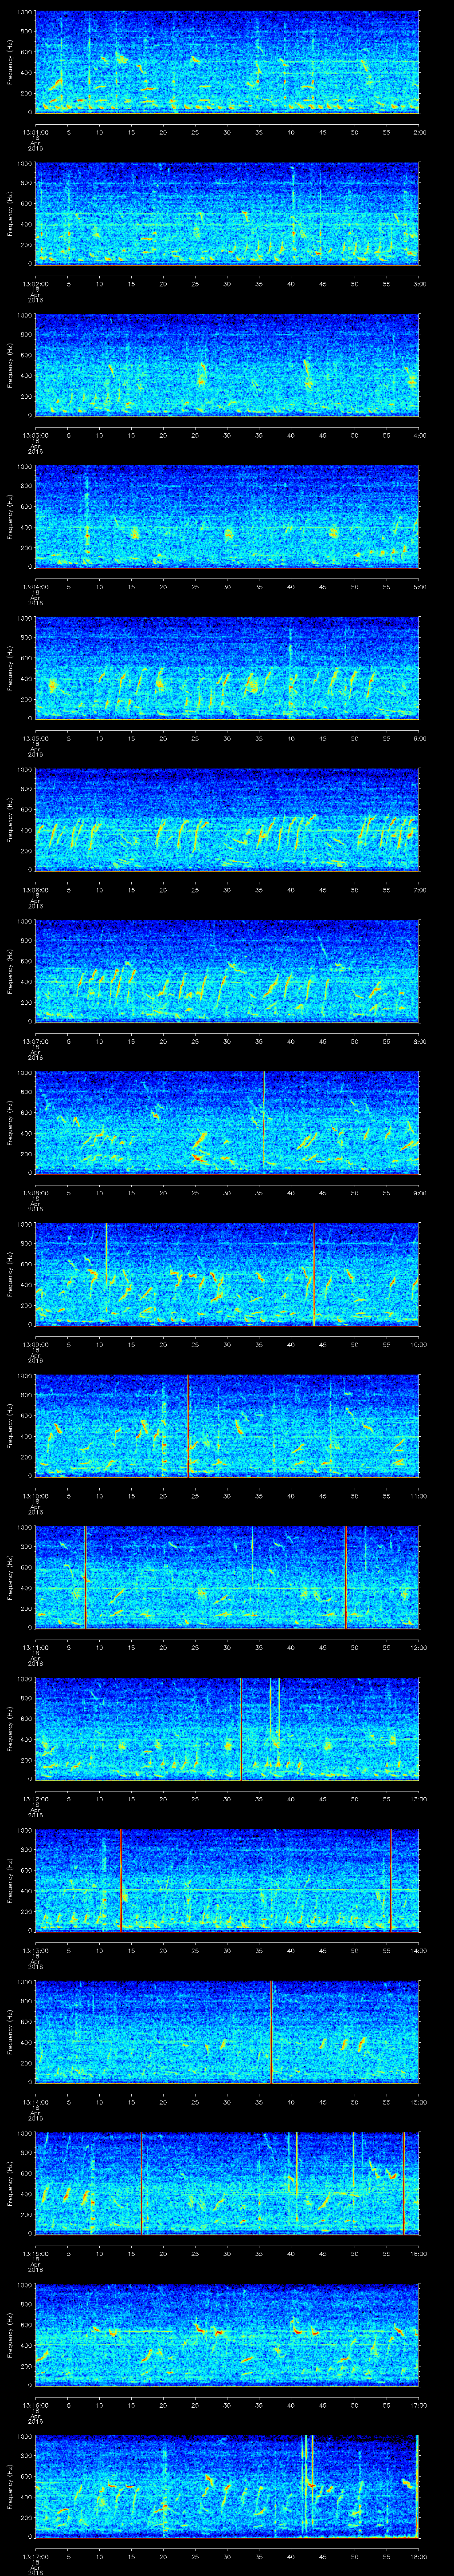Image resolution: width=454 pixels, height=2576 pixels.
Task: Select the red line near 8 s in 13:11:00 panel
Action: [x=86, y=1577]
